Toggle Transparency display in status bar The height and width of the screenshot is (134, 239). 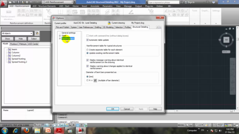point(78,125)
